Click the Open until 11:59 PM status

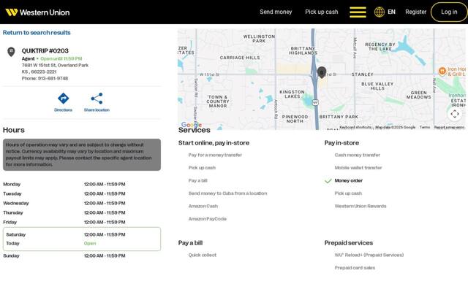point(61,58)
